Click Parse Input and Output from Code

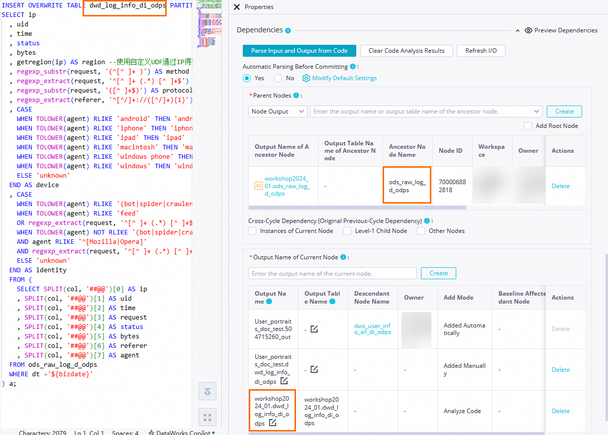299,51
